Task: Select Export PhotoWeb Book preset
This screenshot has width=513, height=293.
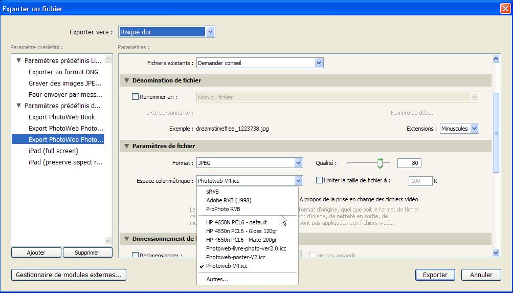Action: 61,117
